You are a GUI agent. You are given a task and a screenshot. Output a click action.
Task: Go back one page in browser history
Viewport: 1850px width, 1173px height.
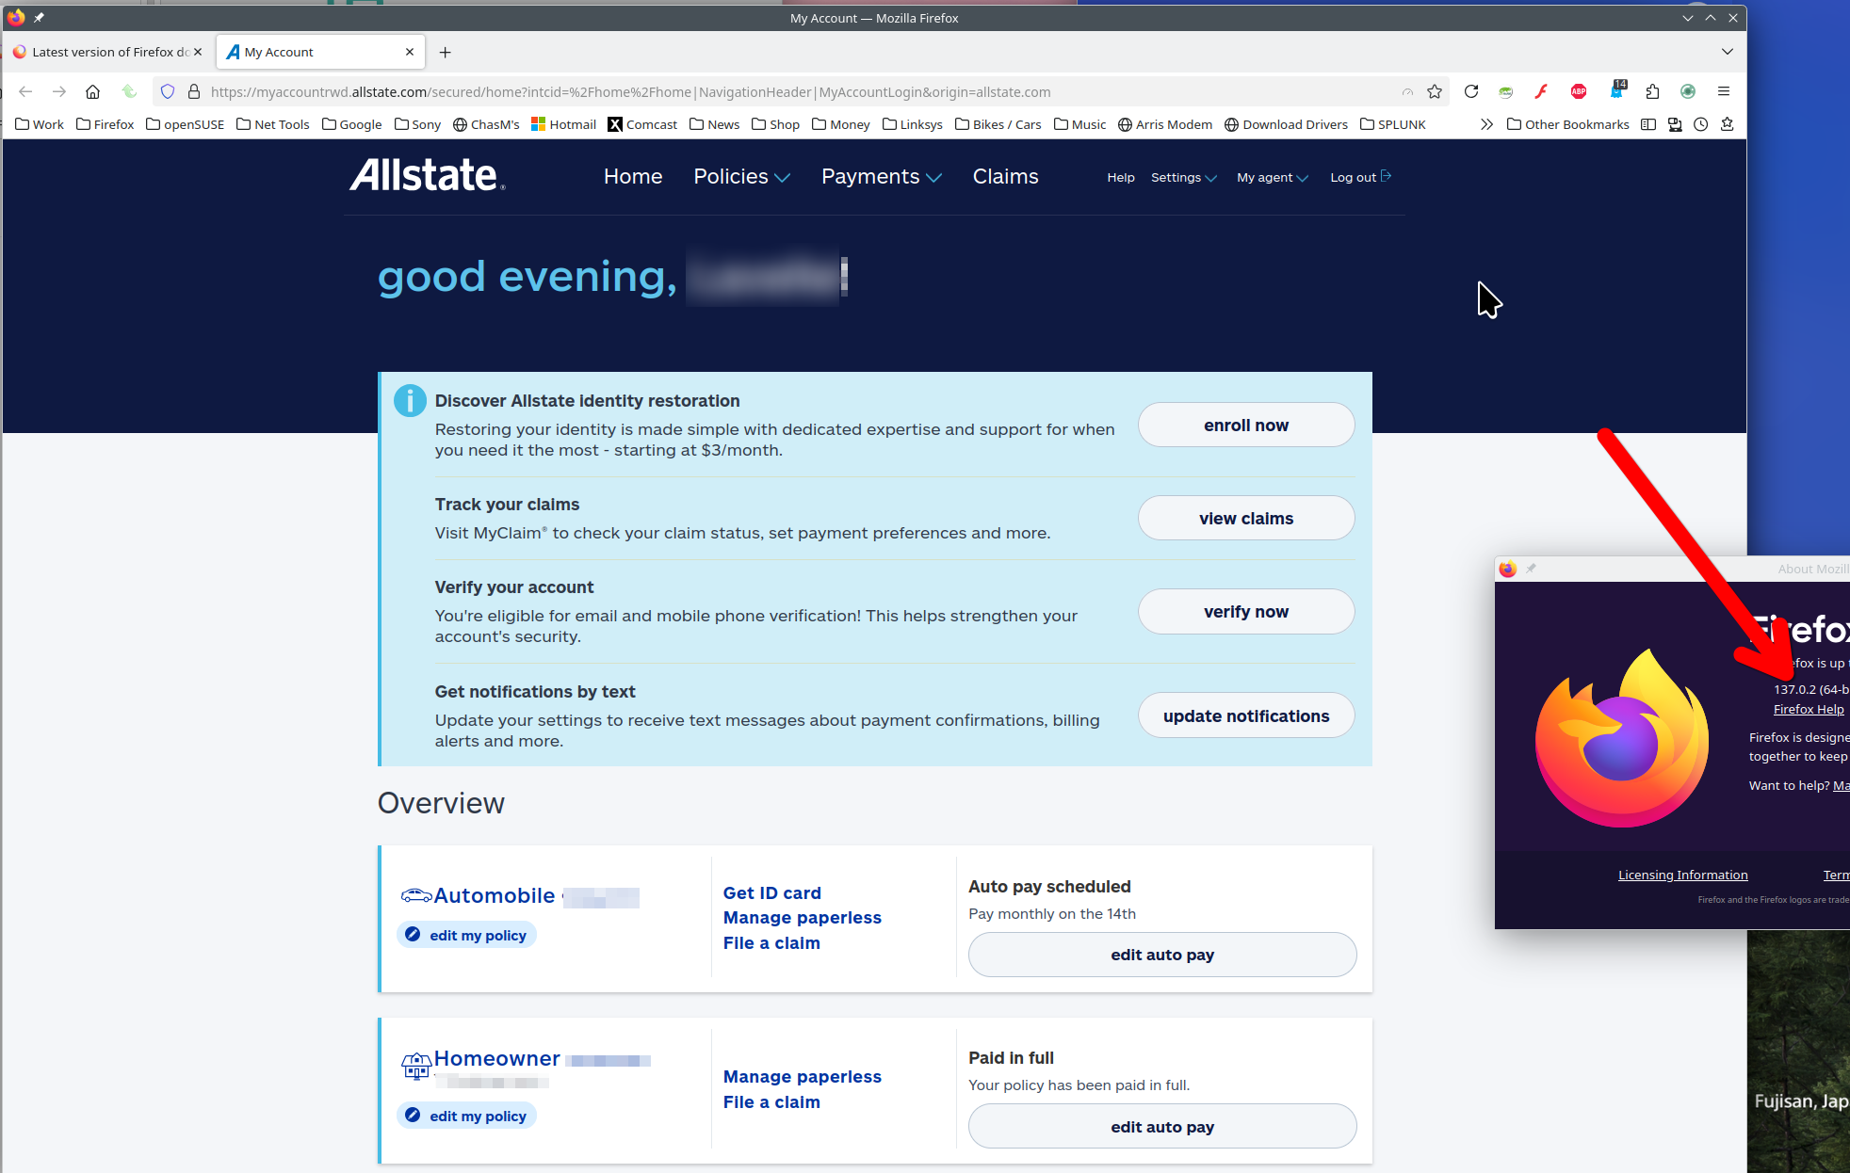tap(25, 91)
